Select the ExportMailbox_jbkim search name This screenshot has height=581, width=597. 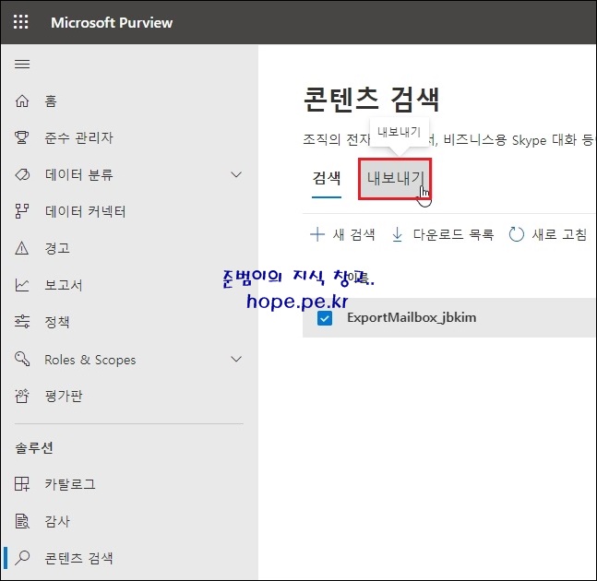(x=412, y=317)
